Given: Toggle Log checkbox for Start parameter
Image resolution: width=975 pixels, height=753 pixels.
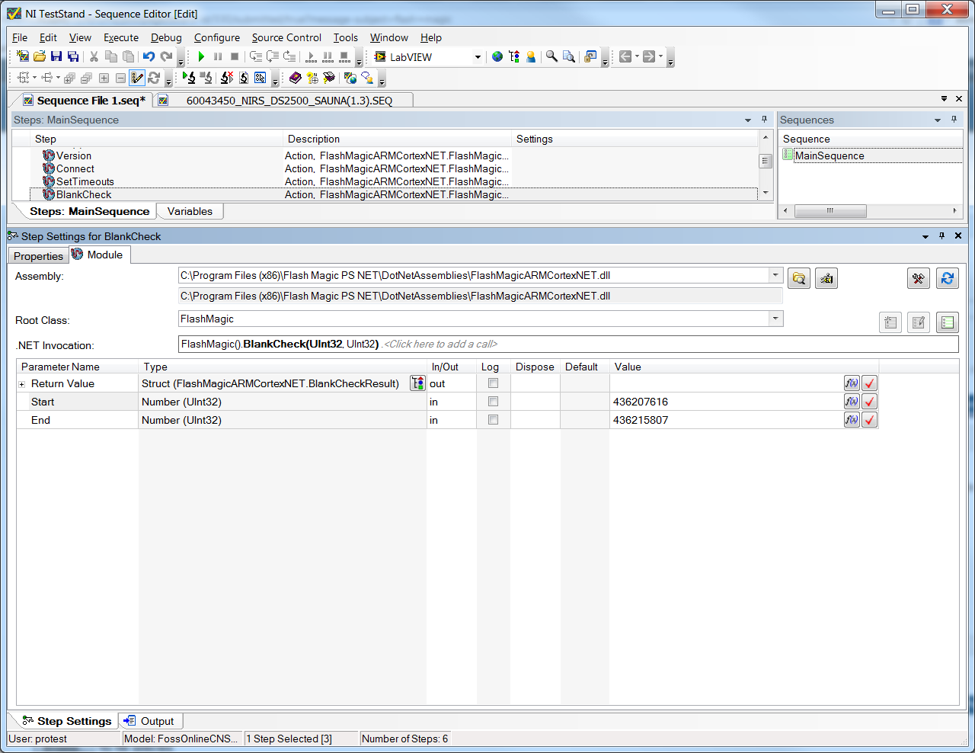Looking at the screenshot, I should tap(493, 402).
